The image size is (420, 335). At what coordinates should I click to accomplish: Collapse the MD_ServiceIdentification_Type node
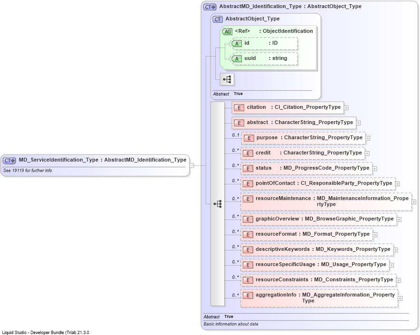(192, 165)
